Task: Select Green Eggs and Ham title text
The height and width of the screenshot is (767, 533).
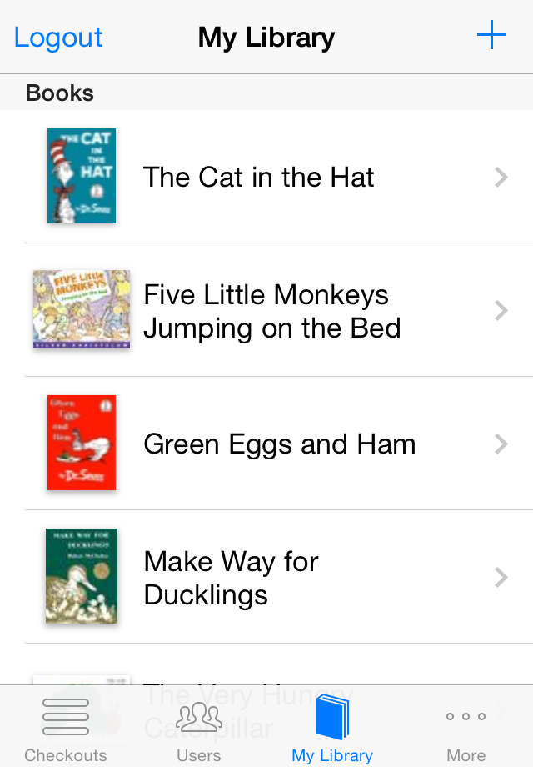Action: point(279,444)
